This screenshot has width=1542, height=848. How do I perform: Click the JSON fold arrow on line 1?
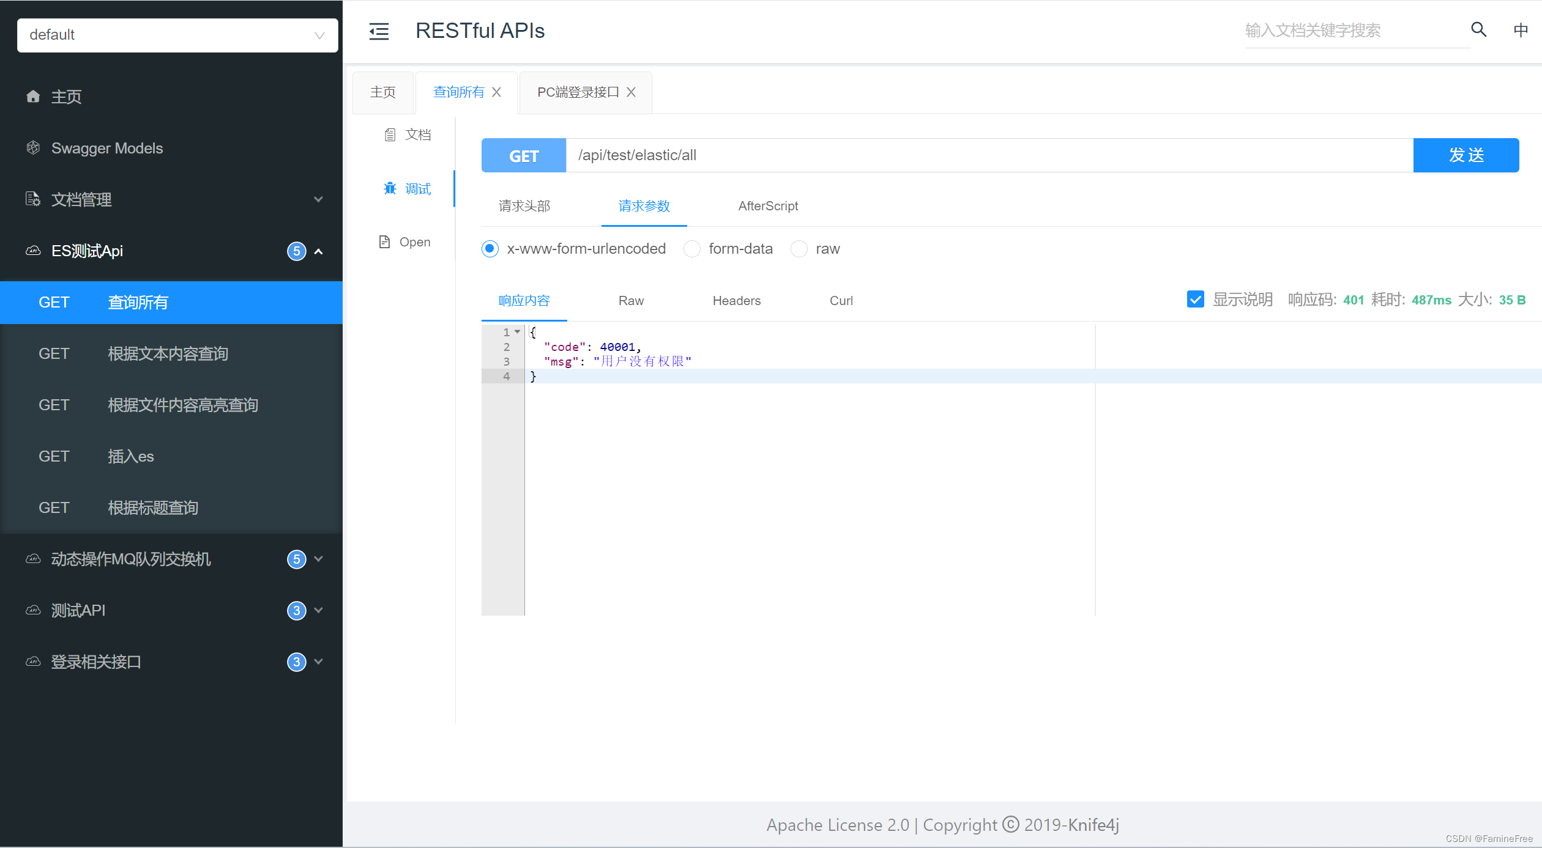click(518, 332)
